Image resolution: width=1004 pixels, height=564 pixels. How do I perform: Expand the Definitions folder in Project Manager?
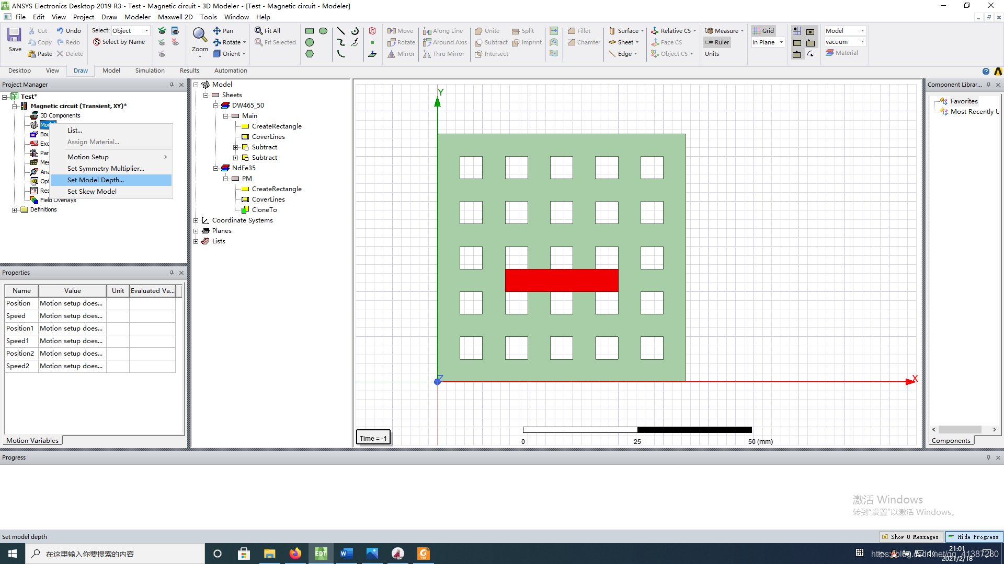(x=14, y=210)
